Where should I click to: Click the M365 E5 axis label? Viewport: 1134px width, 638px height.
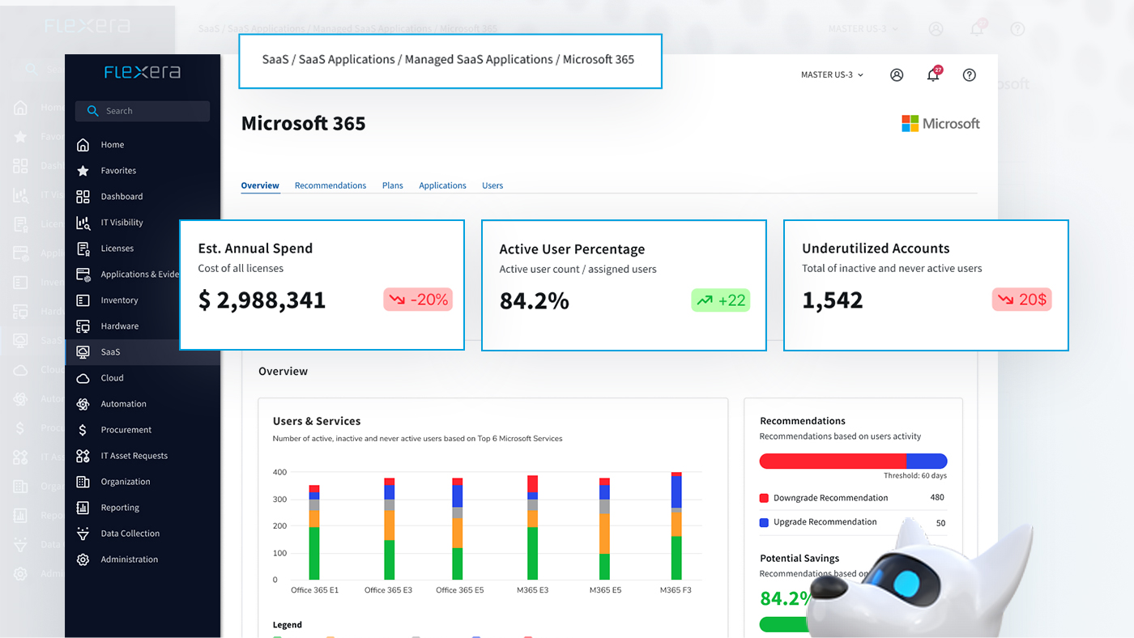(605, 590)
